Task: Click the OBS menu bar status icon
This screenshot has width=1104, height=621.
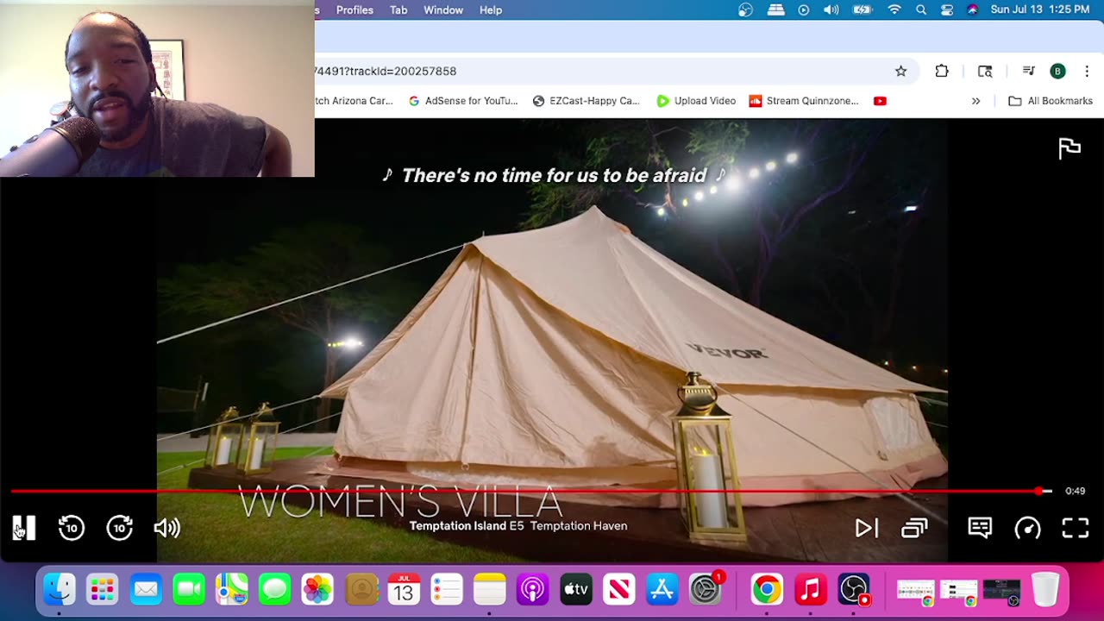Action: click(x=746, y=10)
